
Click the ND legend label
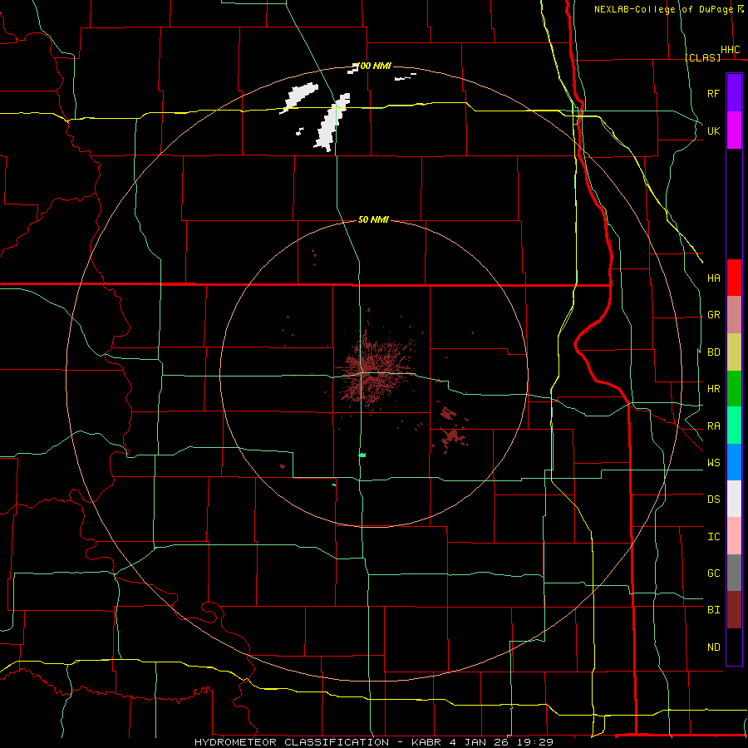pos(713,647)
